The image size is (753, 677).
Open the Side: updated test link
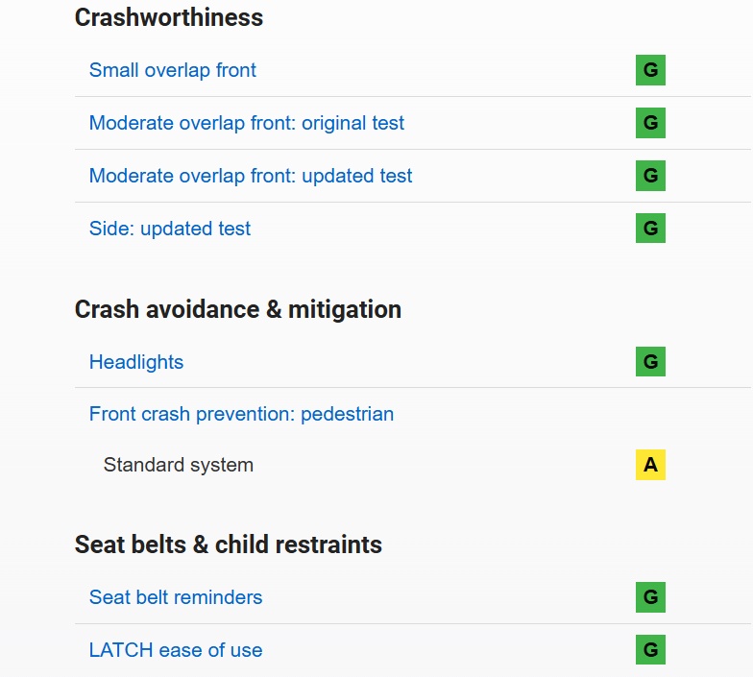coord(170,229)
